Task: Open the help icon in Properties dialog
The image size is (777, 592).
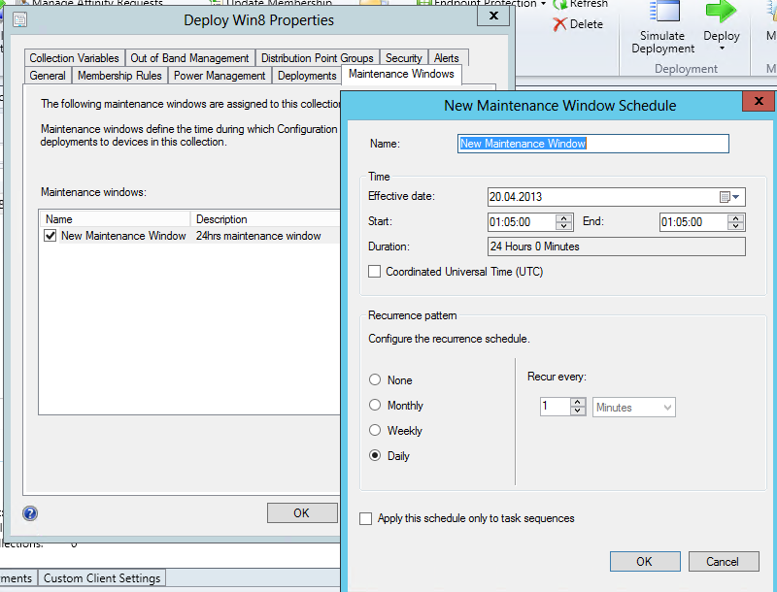Action: click(x=30, y=513)
